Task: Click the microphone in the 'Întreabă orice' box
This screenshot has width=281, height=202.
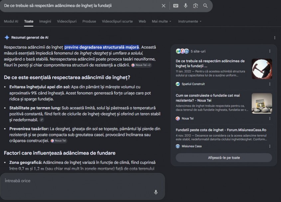Action: (x=156, y=192)
